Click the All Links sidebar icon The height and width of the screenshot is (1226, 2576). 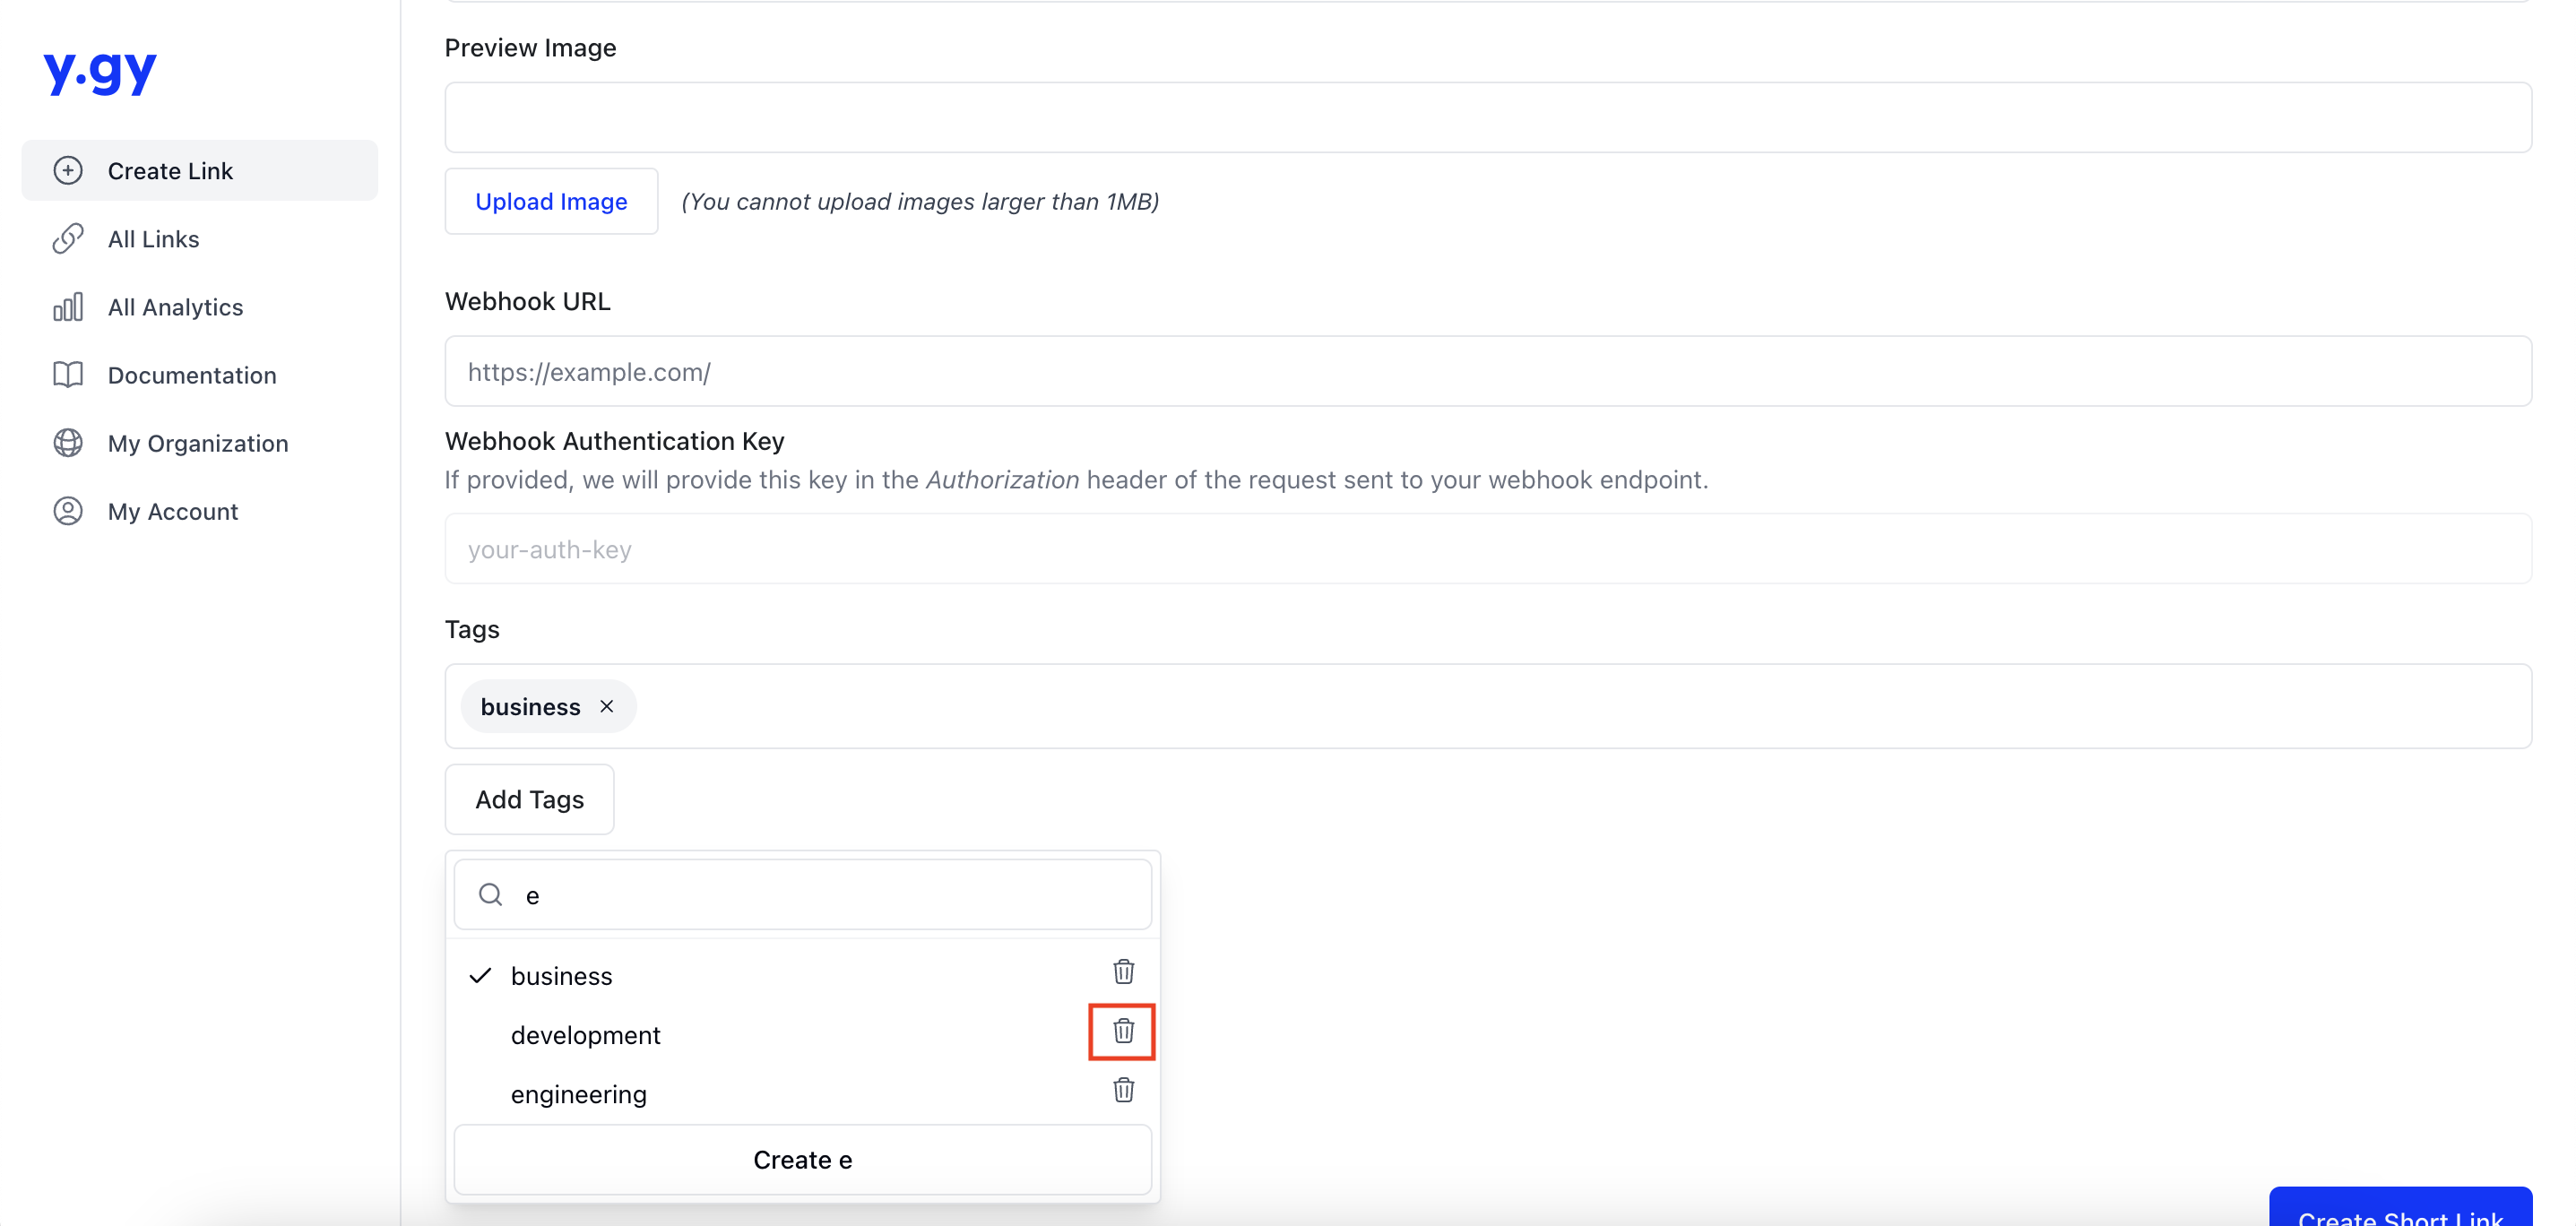(67, 238)
